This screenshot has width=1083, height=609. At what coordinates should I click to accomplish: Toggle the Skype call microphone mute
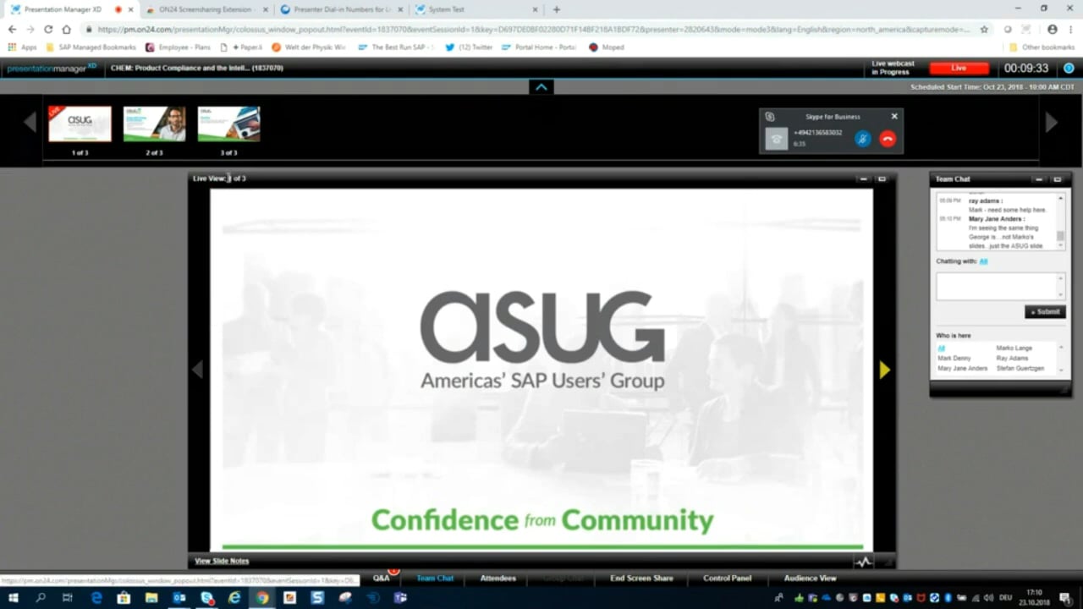[x=862, y=139]
